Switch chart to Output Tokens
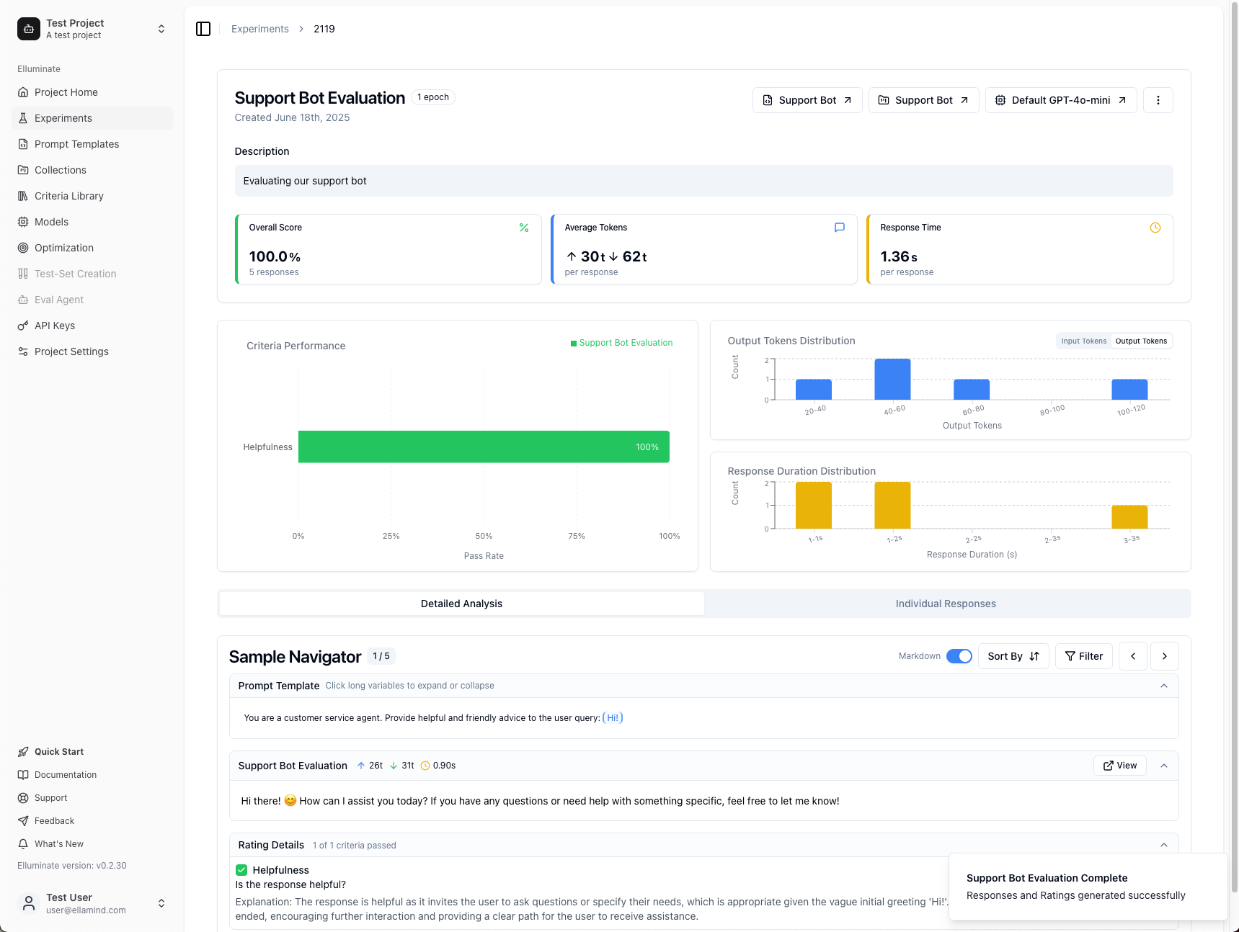The image size is (1239, 932). tap(1141, 341)
